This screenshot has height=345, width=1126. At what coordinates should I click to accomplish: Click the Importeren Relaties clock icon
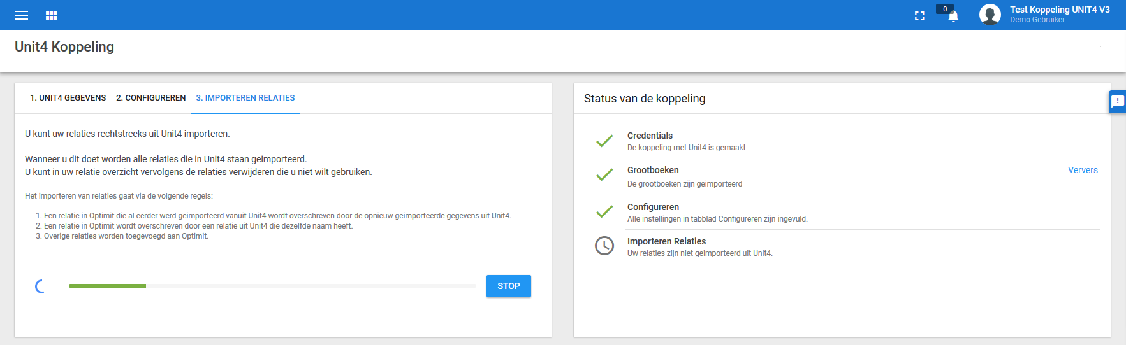(604, 246)
